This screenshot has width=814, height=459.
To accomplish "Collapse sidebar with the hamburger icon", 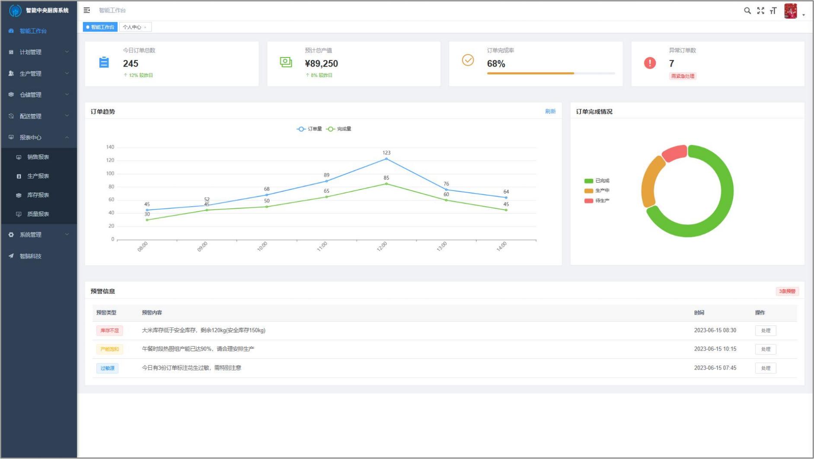I will coord(87,10).
